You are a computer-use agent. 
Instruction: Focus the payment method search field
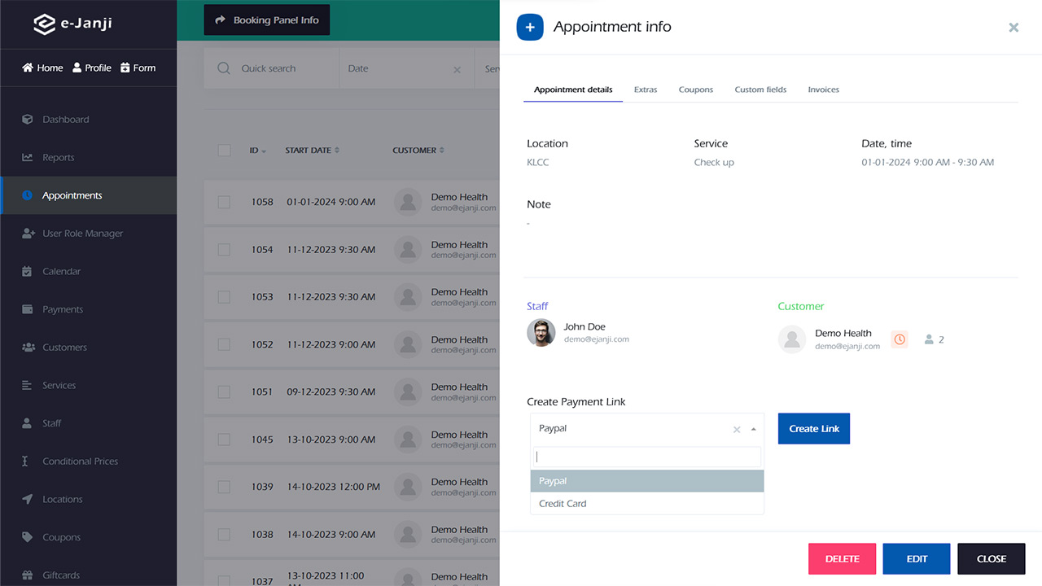point(647,457)
